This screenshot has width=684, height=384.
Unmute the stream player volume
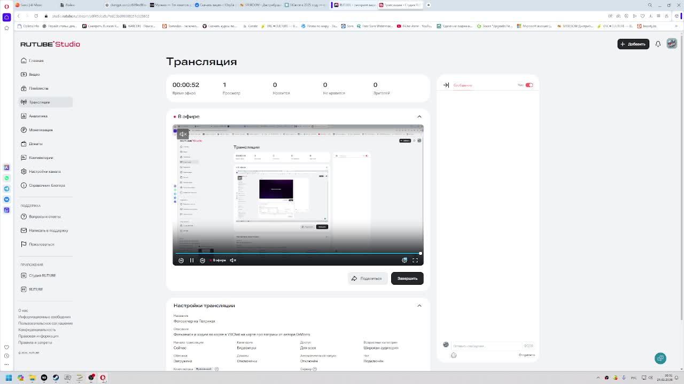pyautogui.click(x=233, y=260)
